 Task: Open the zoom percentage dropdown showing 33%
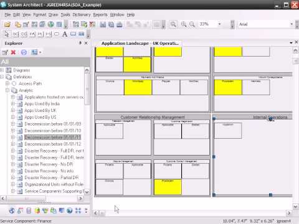point(219,24)
